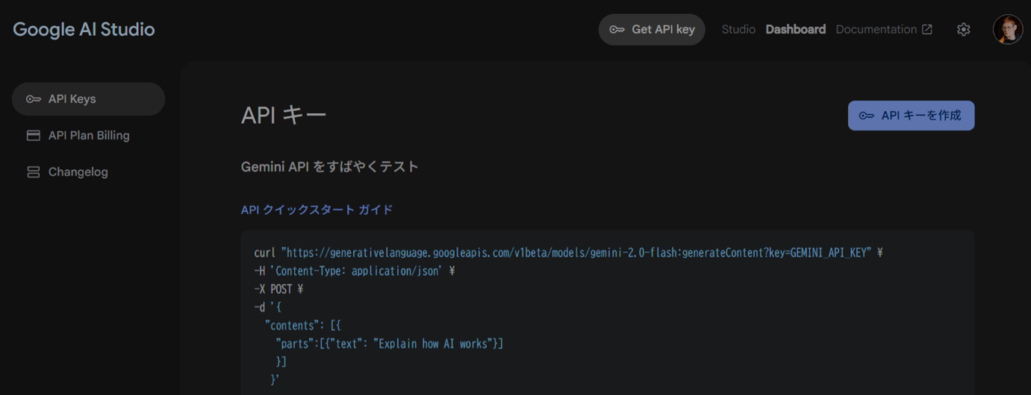Viewport: 1031px width, 395px height.
Task: Open the API クイックスタート ガイド link
Action: point(317,210)
